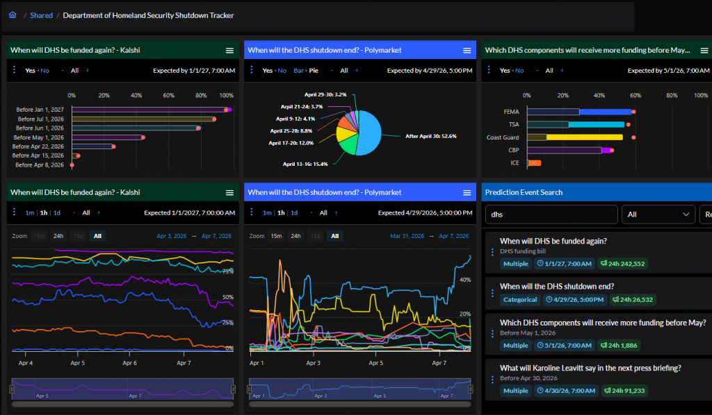Open three-dot menu for Karoline Leavitt event
The height and width of the screenshot is (415, 712).
tap(492, 380)
